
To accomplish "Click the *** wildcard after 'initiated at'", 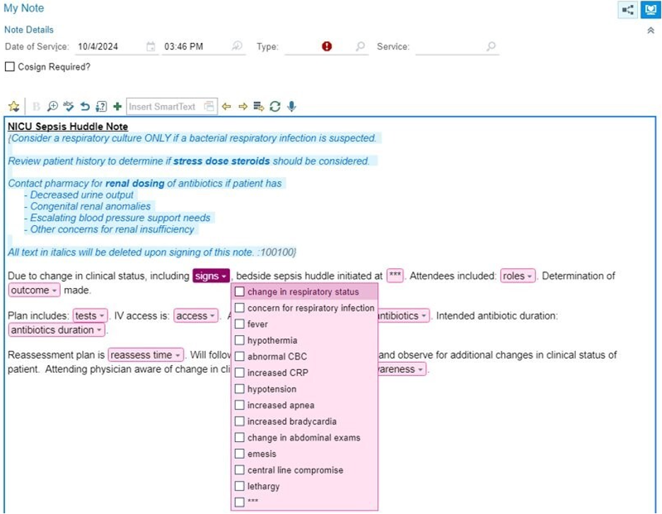I will pos(395,275).
